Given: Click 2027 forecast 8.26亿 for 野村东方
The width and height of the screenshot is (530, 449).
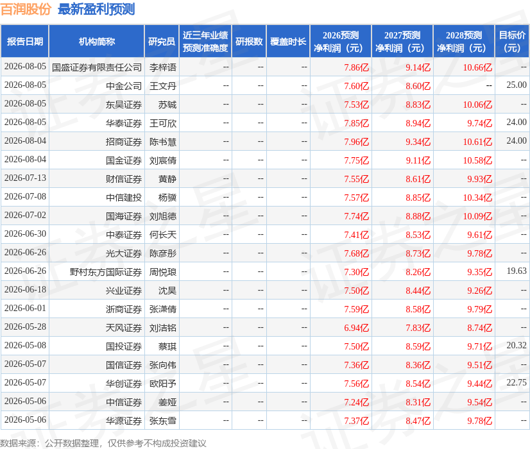Looking at the screenshot, I should pos(418,272).
